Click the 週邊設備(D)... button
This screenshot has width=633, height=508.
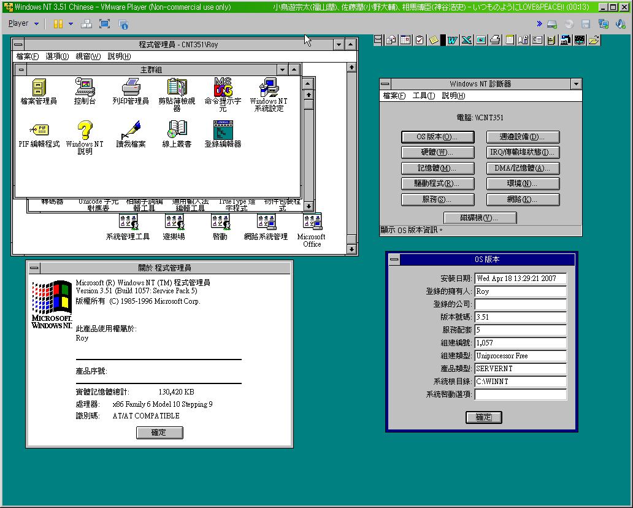coord(523,137)
